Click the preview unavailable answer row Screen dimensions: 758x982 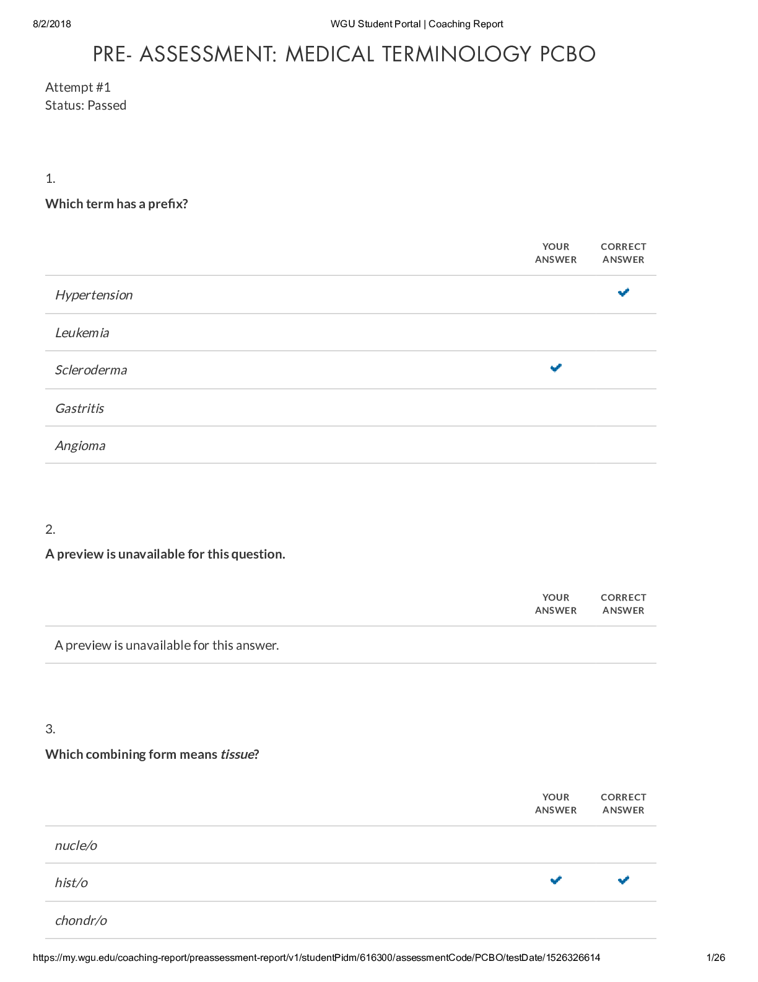pos(351,645)
